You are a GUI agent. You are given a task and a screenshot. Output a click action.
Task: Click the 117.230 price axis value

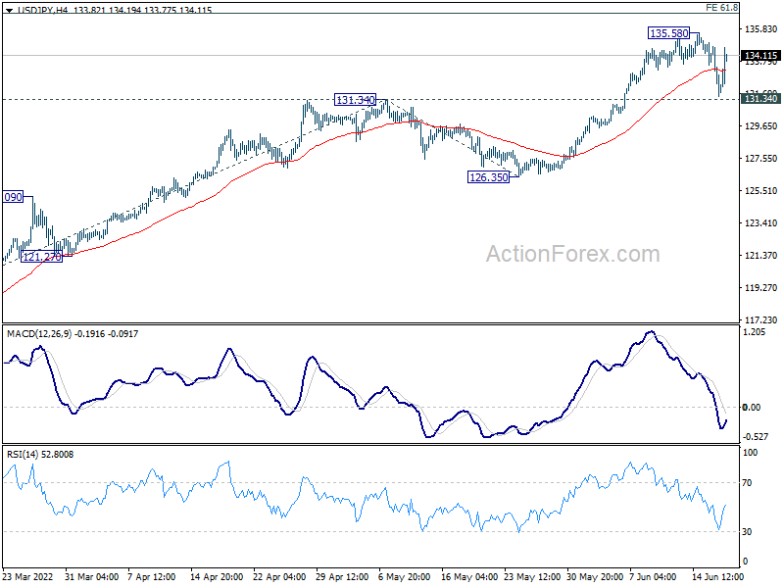tap(761, 319)
